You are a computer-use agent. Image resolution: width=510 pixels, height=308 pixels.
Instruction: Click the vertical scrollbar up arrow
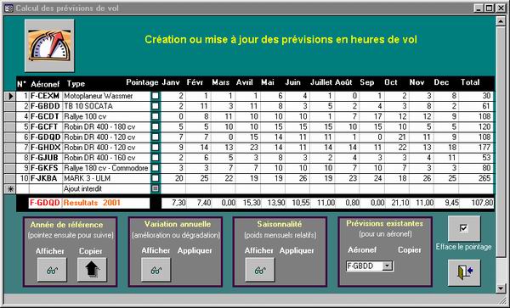pos(501,21)
